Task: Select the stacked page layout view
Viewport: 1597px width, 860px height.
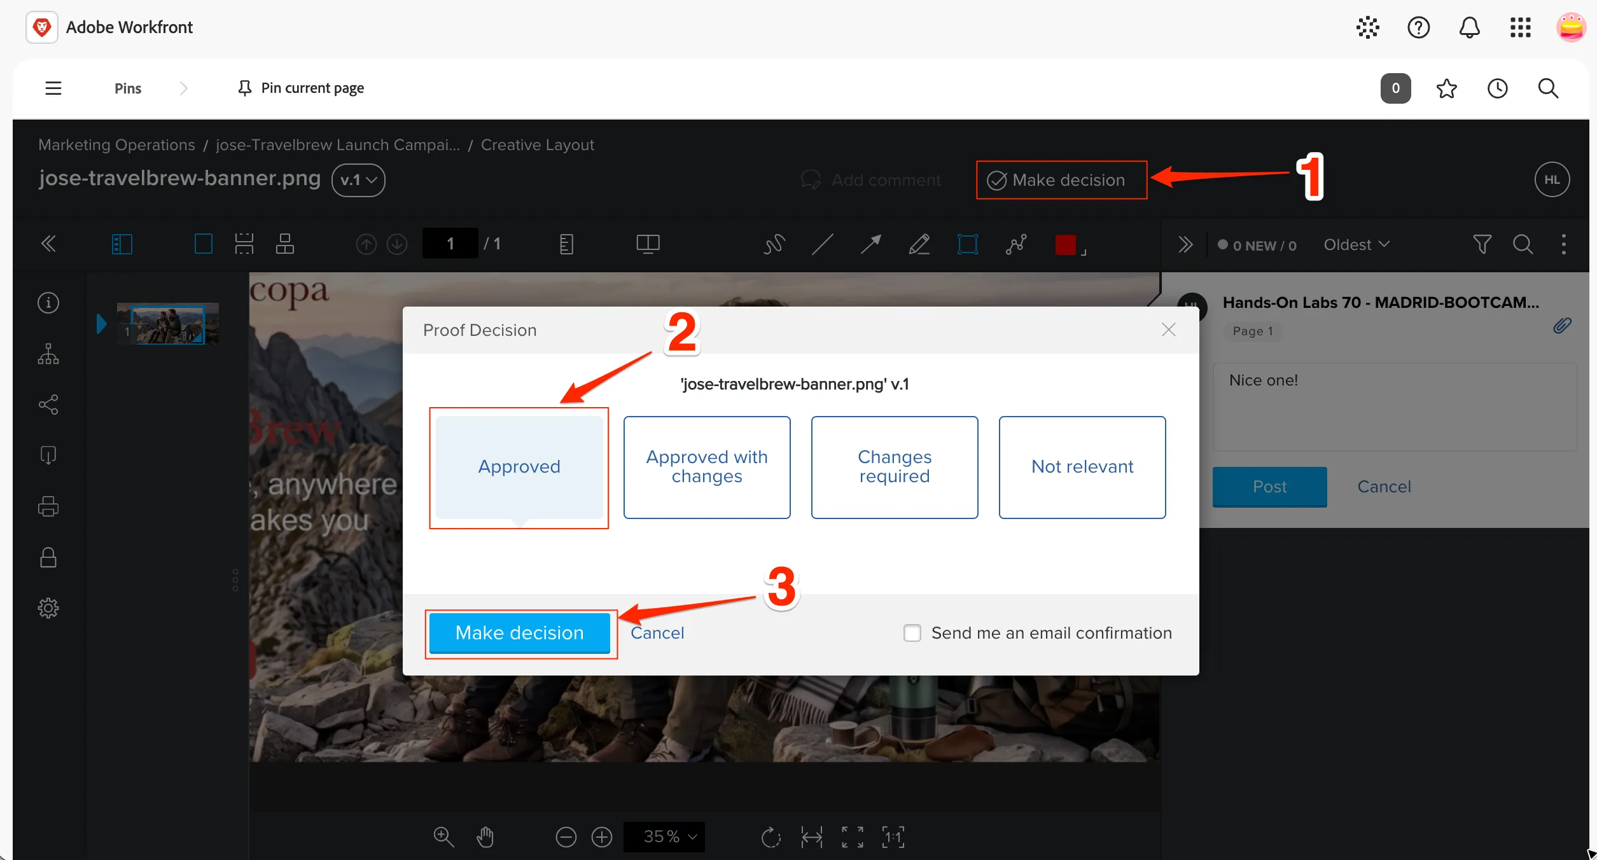Action: pyautogui.click(x=284, y=244)
